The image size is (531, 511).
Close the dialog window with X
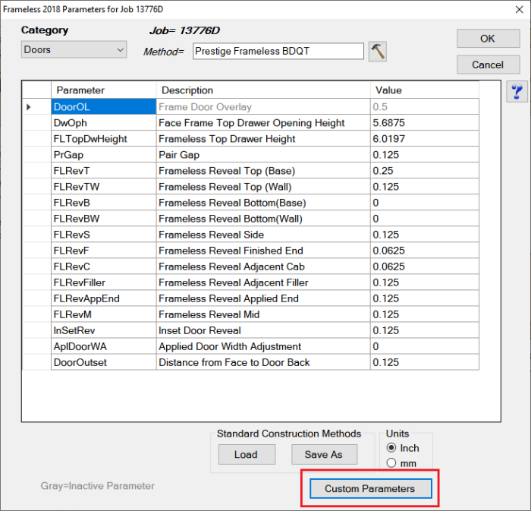tap(512, 8)
